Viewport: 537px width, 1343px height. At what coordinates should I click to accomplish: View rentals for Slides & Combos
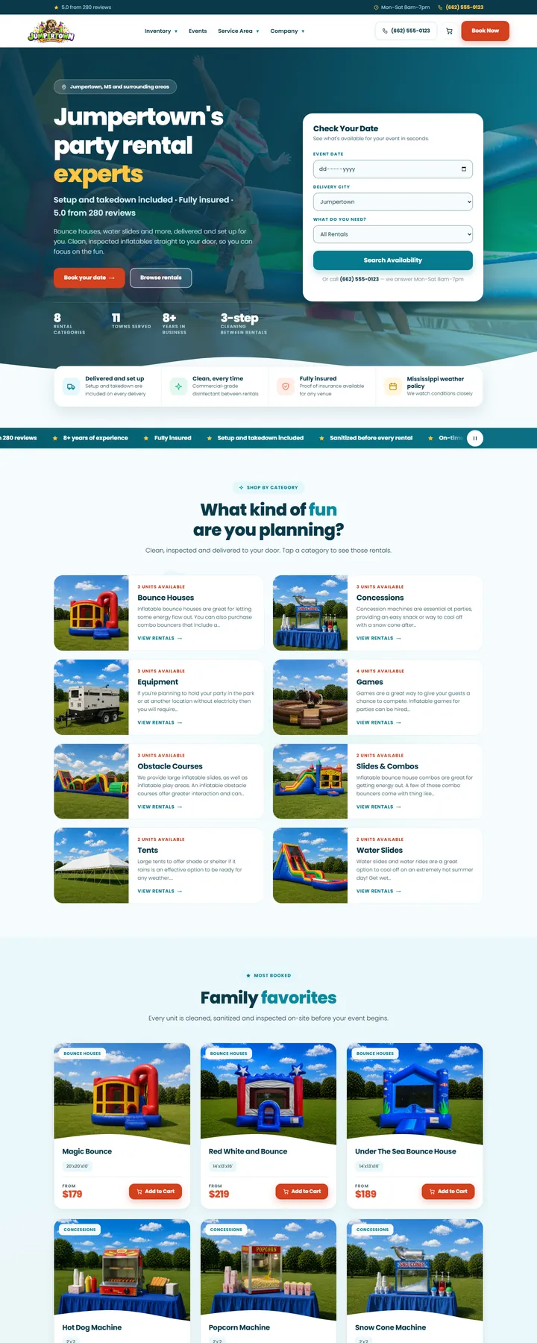(x=379, y=807)
